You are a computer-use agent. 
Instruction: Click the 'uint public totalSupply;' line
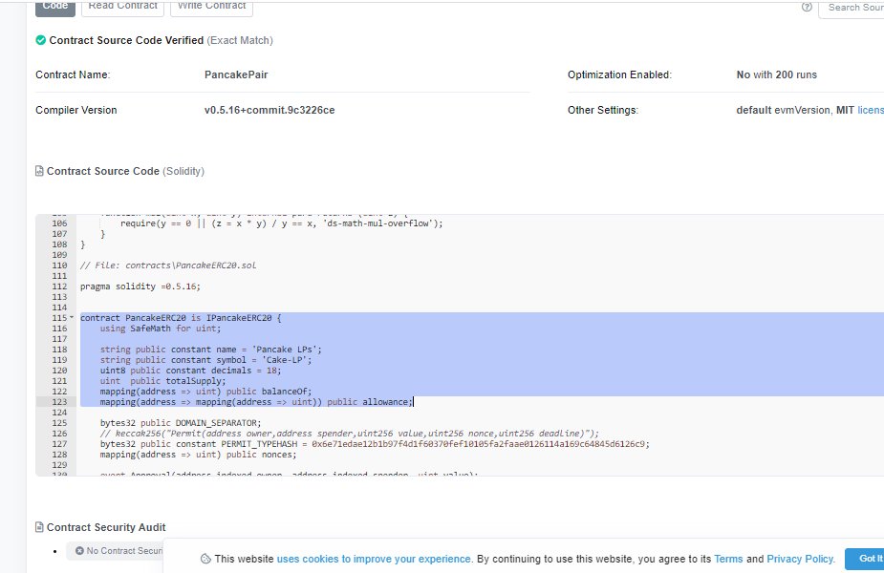click(162, 381)
